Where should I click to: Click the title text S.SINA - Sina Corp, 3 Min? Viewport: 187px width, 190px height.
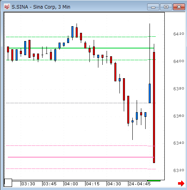coord(41,7)
